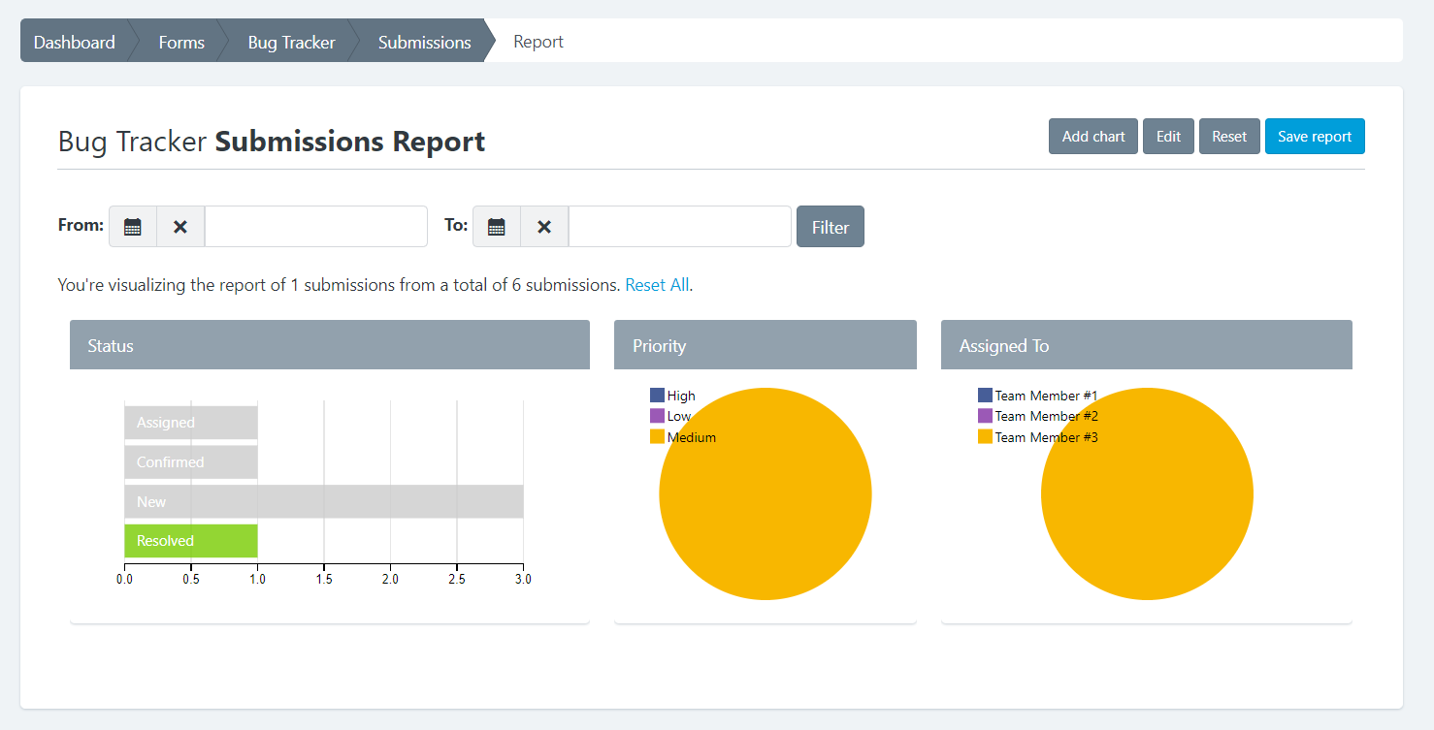Screen dimensions: 1434x730
Task: Select the green Resolved bar in Status chart
Action: pos(191,541)
